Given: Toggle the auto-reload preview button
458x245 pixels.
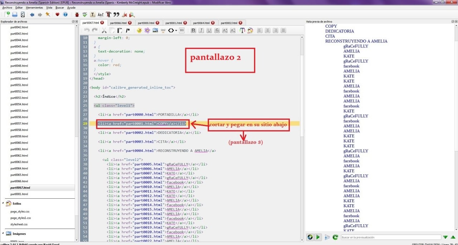Looking at the screenshot, I should tap(310, 237).
